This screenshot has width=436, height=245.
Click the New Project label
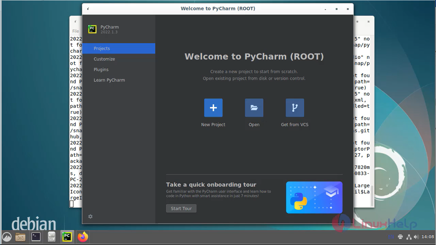click(213, 124)
